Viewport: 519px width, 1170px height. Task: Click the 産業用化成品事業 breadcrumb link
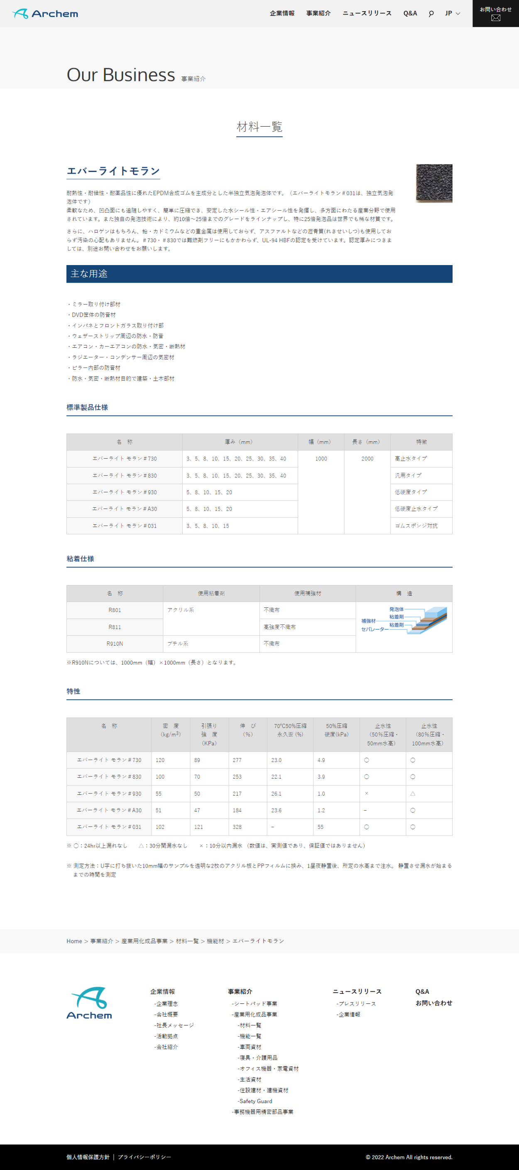[144, 941]
